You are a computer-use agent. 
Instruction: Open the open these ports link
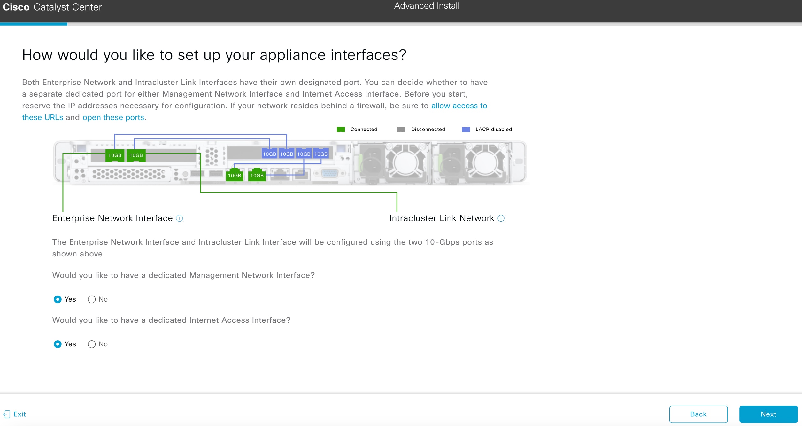pyautogui.click(x=113, y=117)
